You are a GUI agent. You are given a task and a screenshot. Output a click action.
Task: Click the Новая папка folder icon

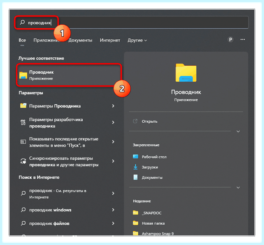point(136,223)
